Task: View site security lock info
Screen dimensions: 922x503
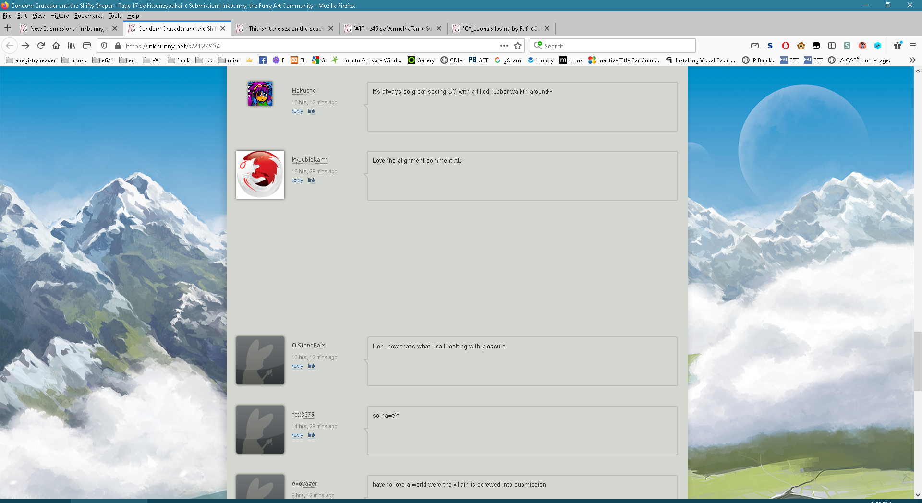Action: coord(118,46)
